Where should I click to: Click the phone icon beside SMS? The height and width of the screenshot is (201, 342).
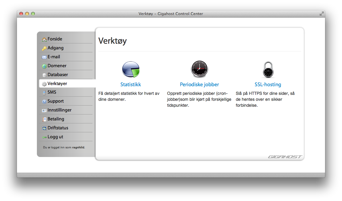point(44,92)
